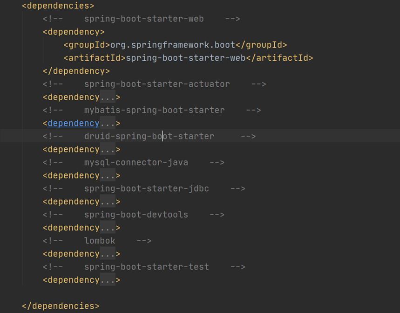Image resolution: width=400 pixels, height=313 pixels.
Task: Click the unfolded opening <dependency> tag
Action: (x=74, y=32)
